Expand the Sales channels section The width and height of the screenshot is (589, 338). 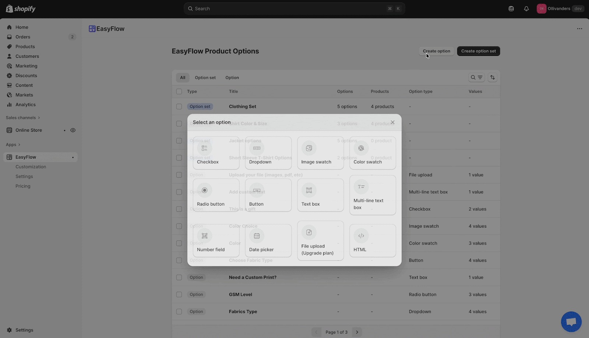click(x=23, y=117)
